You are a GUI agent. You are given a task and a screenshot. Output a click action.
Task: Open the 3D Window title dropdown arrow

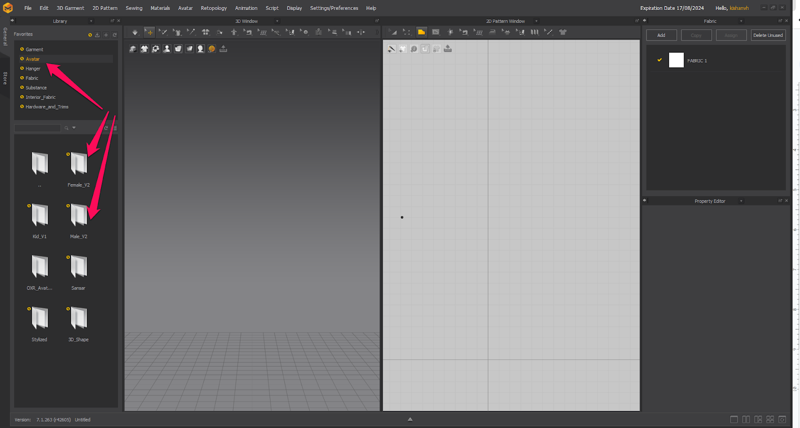tap(277, 21)
